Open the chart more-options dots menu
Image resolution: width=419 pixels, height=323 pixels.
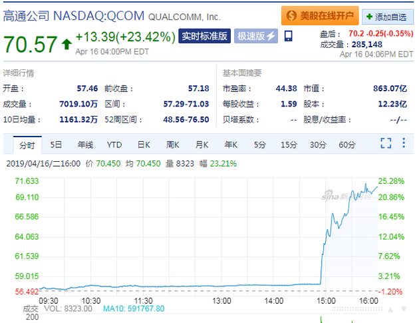point(404,143)
